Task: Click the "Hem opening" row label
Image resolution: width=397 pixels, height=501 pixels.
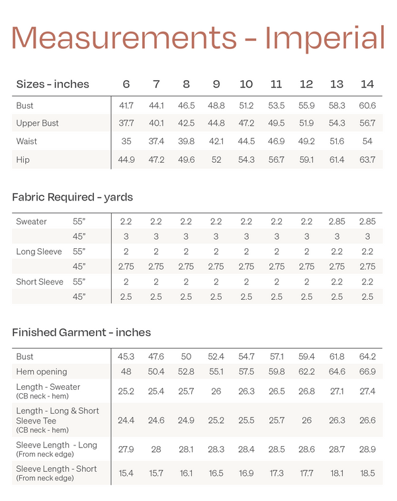Action: pyautogui.click(x=42, y=372)
